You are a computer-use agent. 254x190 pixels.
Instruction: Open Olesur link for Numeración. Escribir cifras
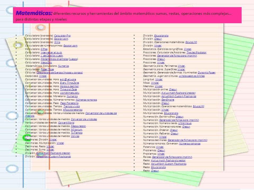[179, 116]
